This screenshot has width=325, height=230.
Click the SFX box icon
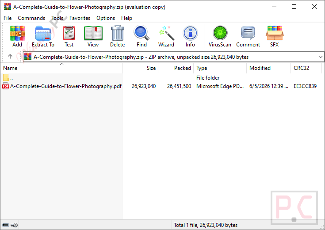point(275,33)
